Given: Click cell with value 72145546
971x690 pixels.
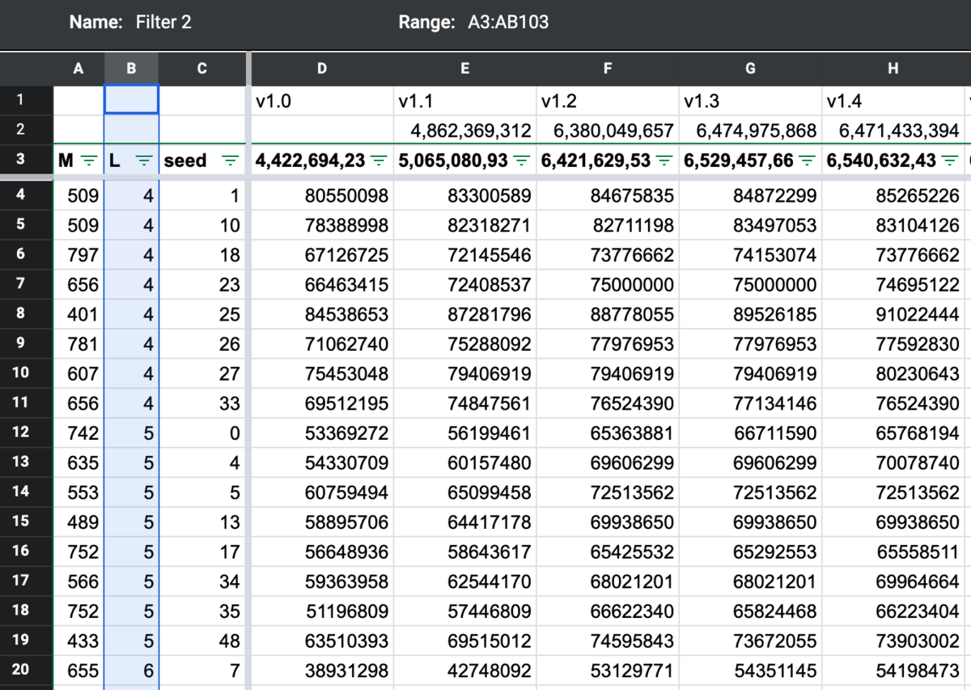Looking at the screenshot, I should tap(464, 254).
